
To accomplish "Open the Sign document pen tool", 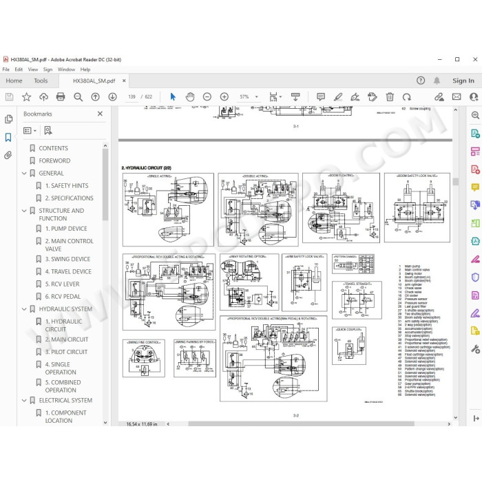I will 355,97.
